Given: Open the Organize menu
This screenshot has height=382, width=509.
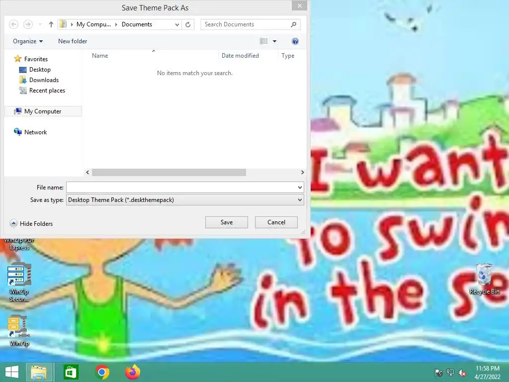Looking at the screenshot, I should tap(28, 41).
